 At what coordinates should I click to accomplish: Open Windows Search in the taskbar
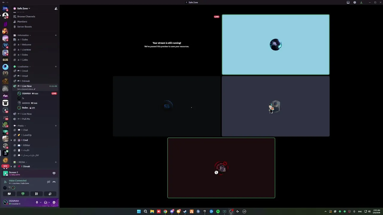coord(145,211)
